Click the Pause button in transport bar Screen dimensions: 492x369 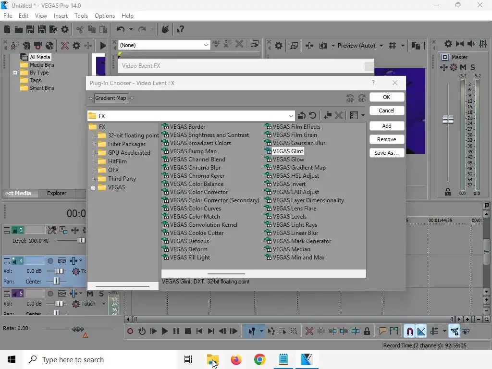tap(176, 331)
